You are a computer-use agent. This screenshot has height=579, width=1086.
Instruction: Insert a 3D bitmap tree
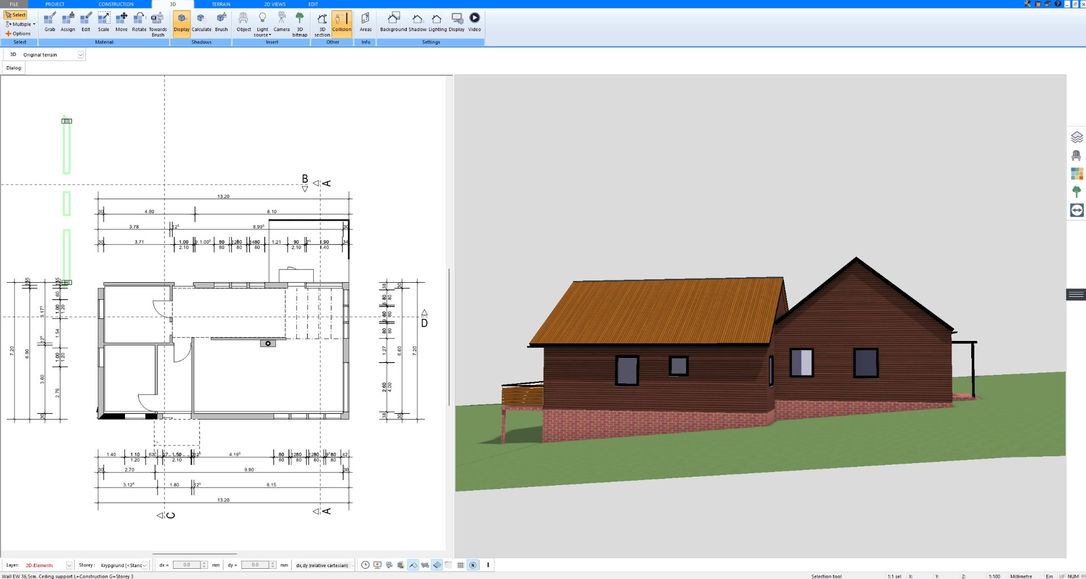pos(300,25)
